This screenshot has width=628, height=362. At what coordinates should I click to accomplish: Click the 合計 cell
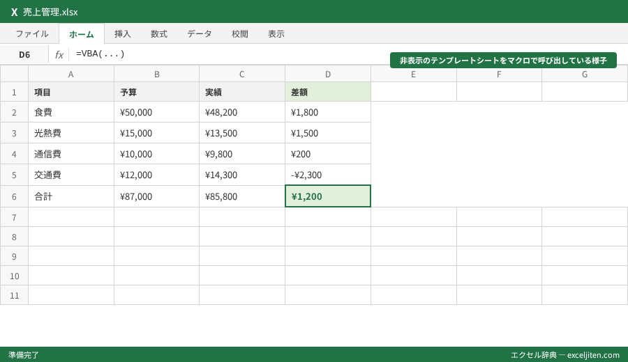pos(71,196)
